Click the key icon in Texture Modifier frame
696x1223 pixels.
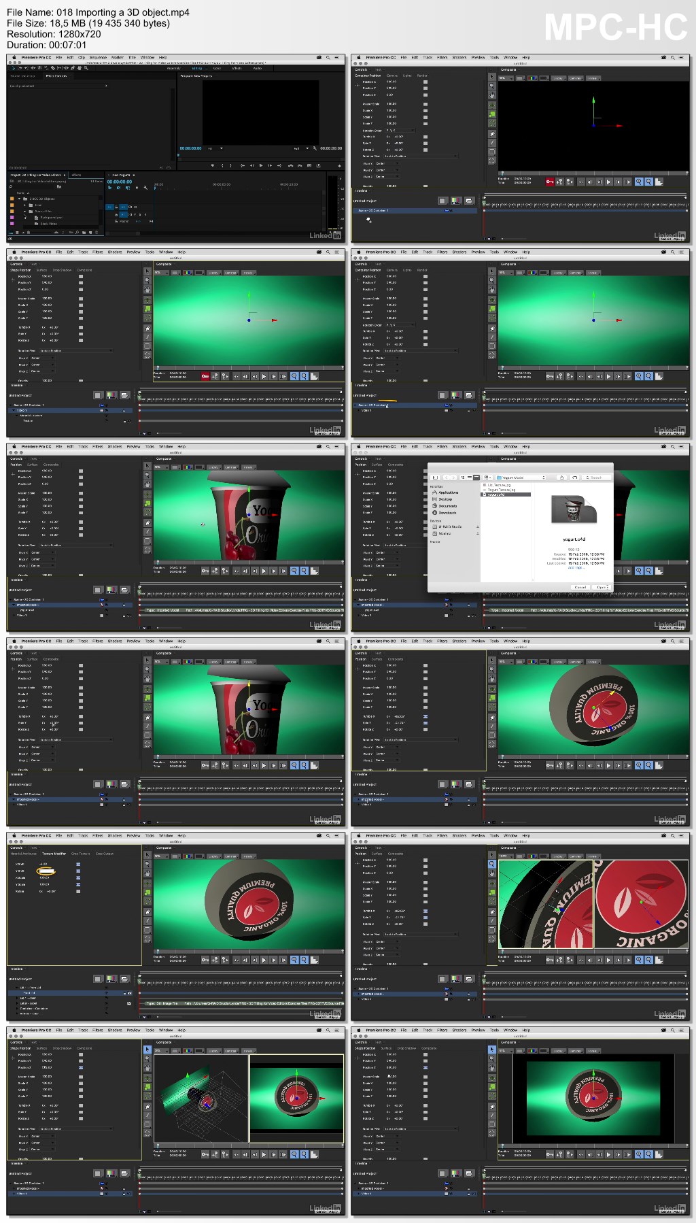[205, 960]
